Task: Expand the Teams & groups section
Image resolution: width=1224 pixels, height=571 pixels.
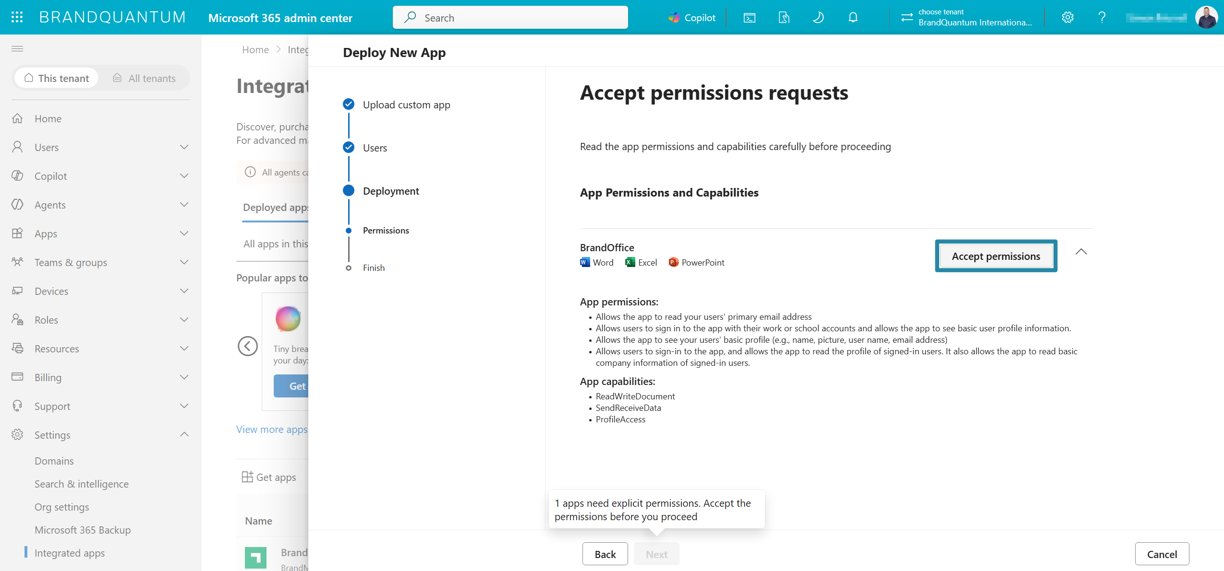Action: coord(184,262)
